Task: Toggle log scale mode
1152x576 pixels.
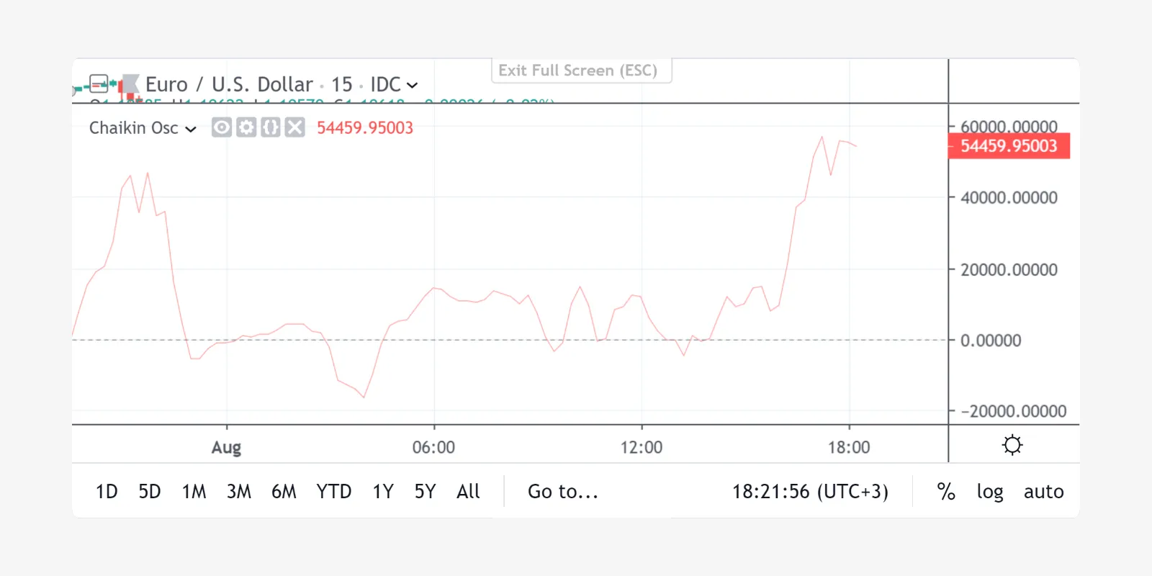Action: (x=990, y=492)
